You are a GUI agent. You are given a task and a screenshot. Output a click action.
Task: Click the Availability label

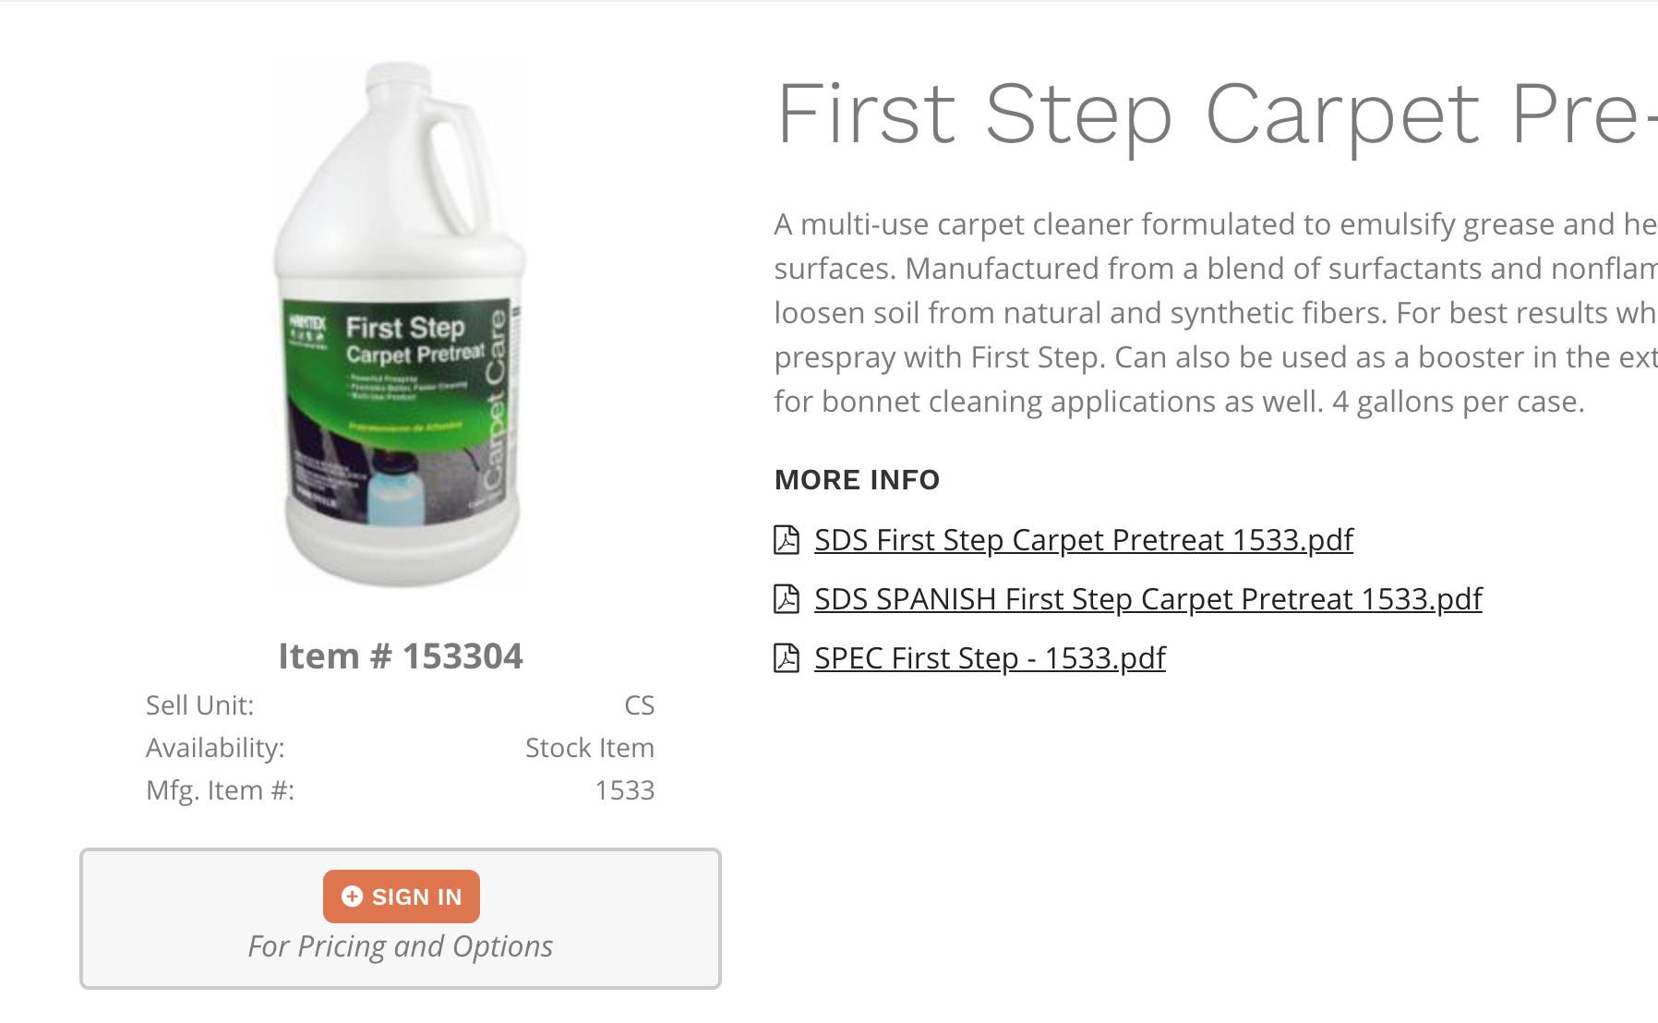point(215,748)
